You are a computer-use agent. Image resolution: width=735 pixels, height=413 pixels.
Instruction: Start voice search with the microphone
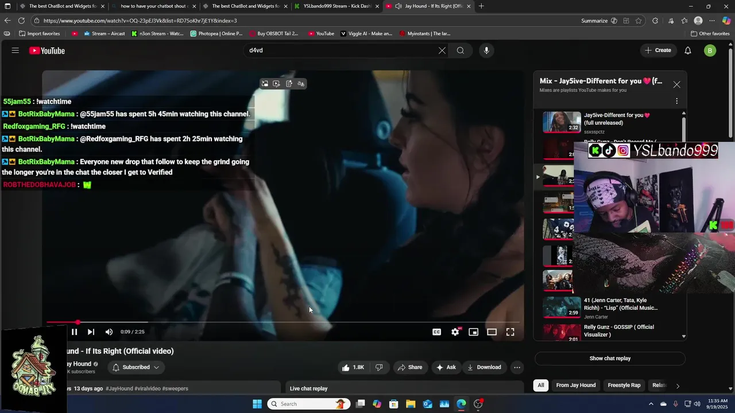coord(486,50)
